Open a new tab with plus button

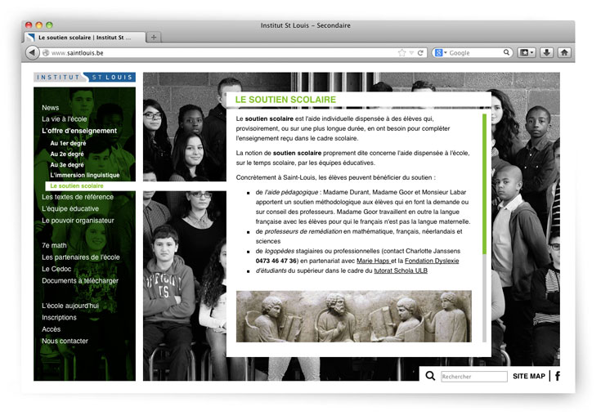pos(154,37)
